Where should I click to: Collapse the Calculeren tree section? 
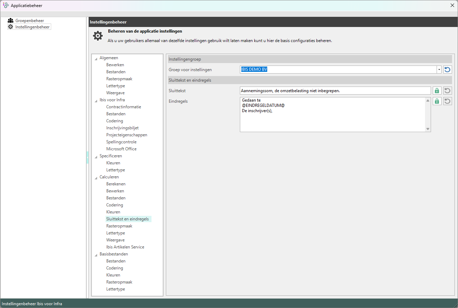pos(96,178)
